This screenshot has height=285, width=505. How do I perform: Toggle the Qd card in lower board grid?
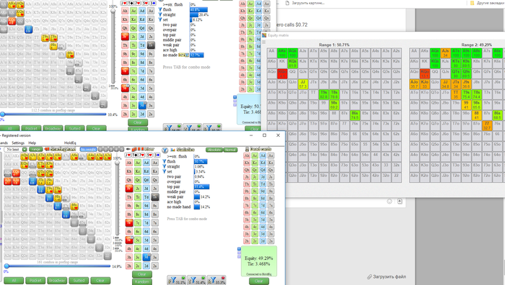[x=146, y=180]
